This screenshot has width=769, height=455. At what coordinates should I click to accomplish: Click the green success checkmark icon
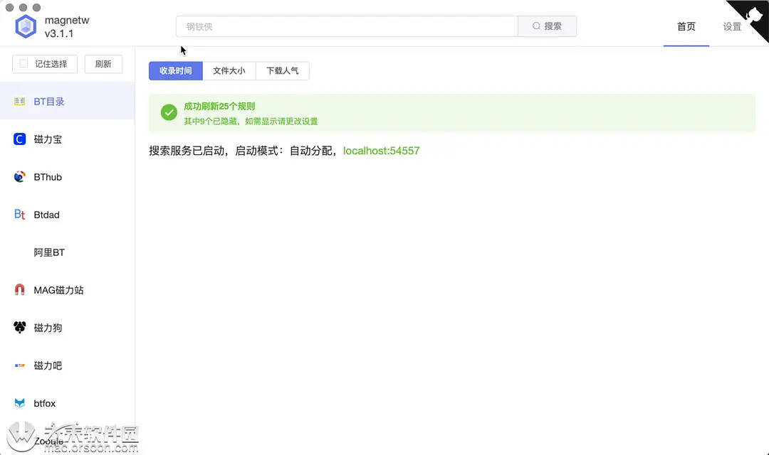tap(168, 112)
